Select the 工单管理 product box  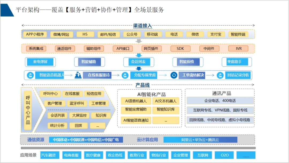click(x=98, y=103)
